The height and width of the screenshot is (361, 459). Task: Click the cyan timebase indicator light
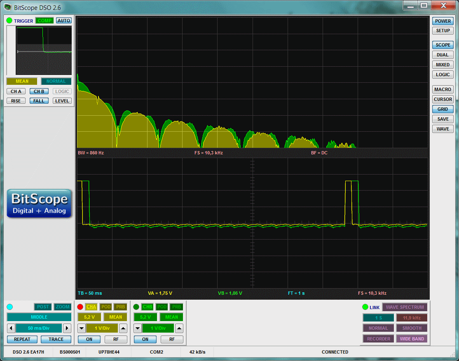tap(9, 307)
